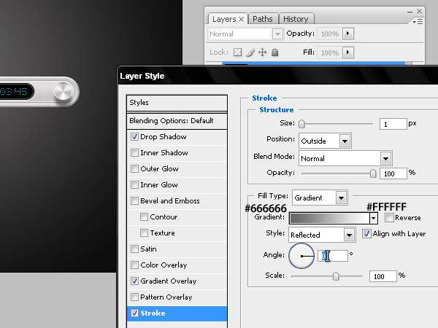Click the lock position move icon
The height and width of the screenshot is (328, 438).
(262, 52)
